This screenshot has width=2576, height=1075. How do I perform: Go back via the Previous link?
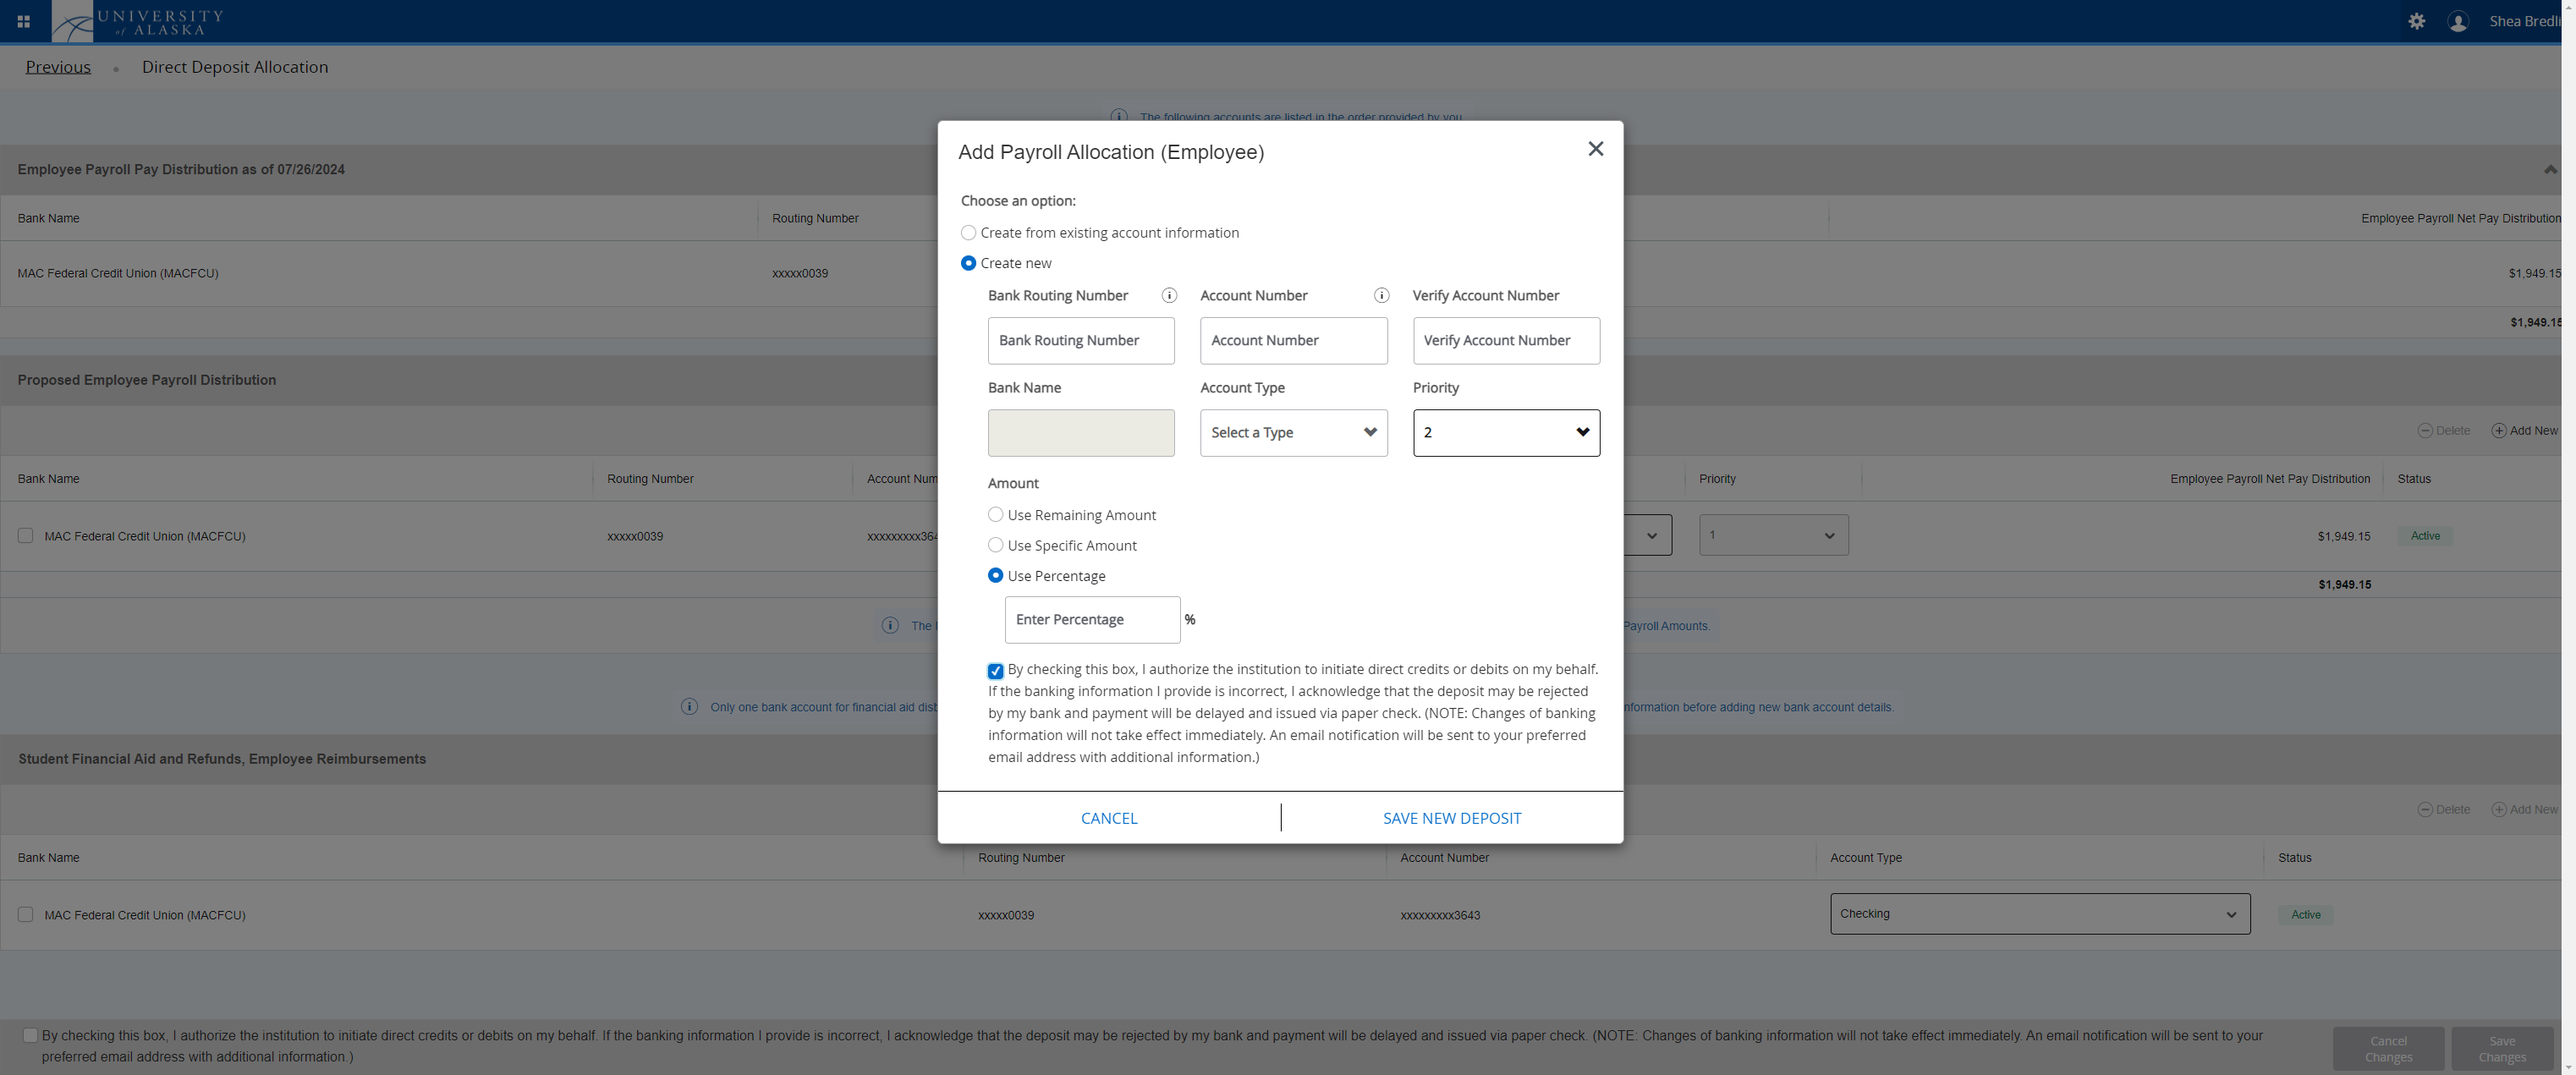coord(58,67)
